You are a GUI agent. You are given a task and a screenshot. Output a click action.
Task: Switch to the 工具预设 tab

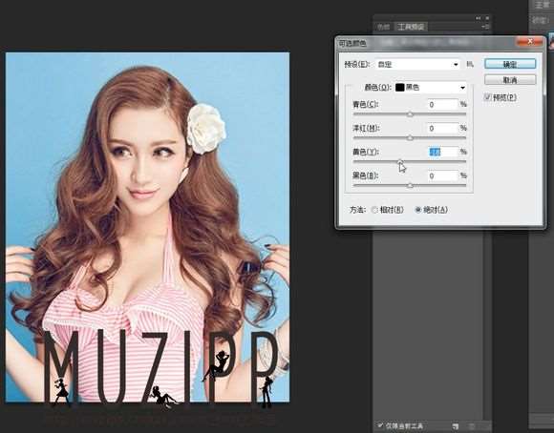[x=411, y=27]
